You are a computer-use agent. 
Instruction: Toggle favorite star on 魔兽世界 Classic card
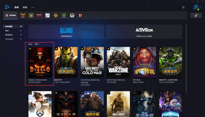[x=161, y=49]
